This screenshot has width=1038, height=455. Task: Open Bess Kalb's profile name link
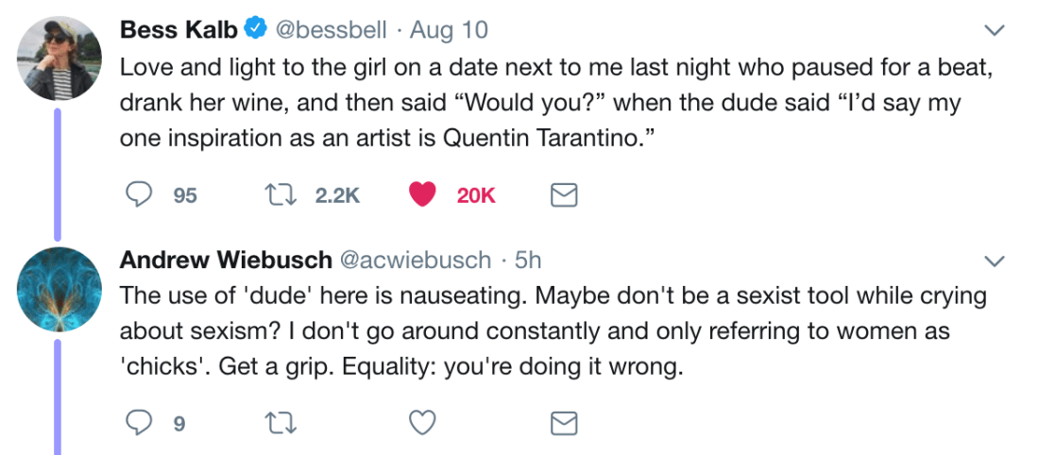[x=179, y=30]
